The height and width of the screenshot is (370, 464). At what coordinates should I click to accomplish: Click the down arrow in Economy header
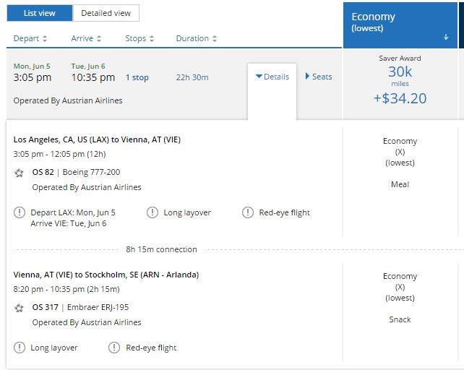click(446, 37)
